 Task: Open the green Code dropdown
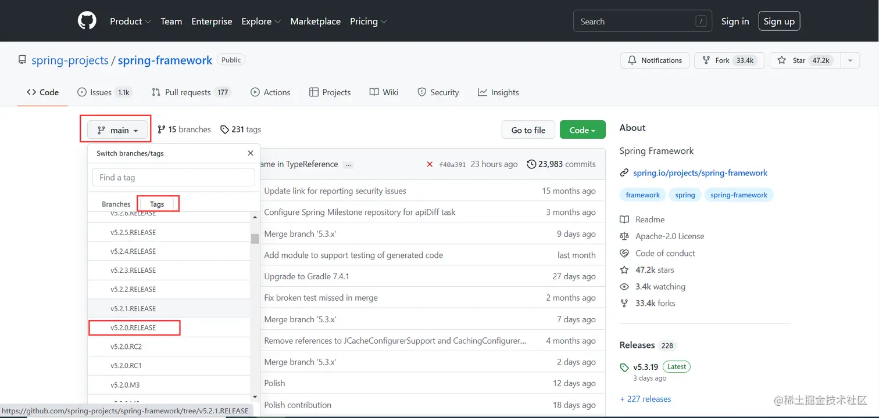(582, 130)
